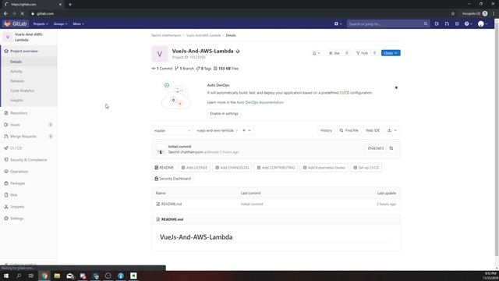Open Repository in the sidebar
Viewport: 499px width, 281px height.
pyautogui.click(x=19, y=113)
